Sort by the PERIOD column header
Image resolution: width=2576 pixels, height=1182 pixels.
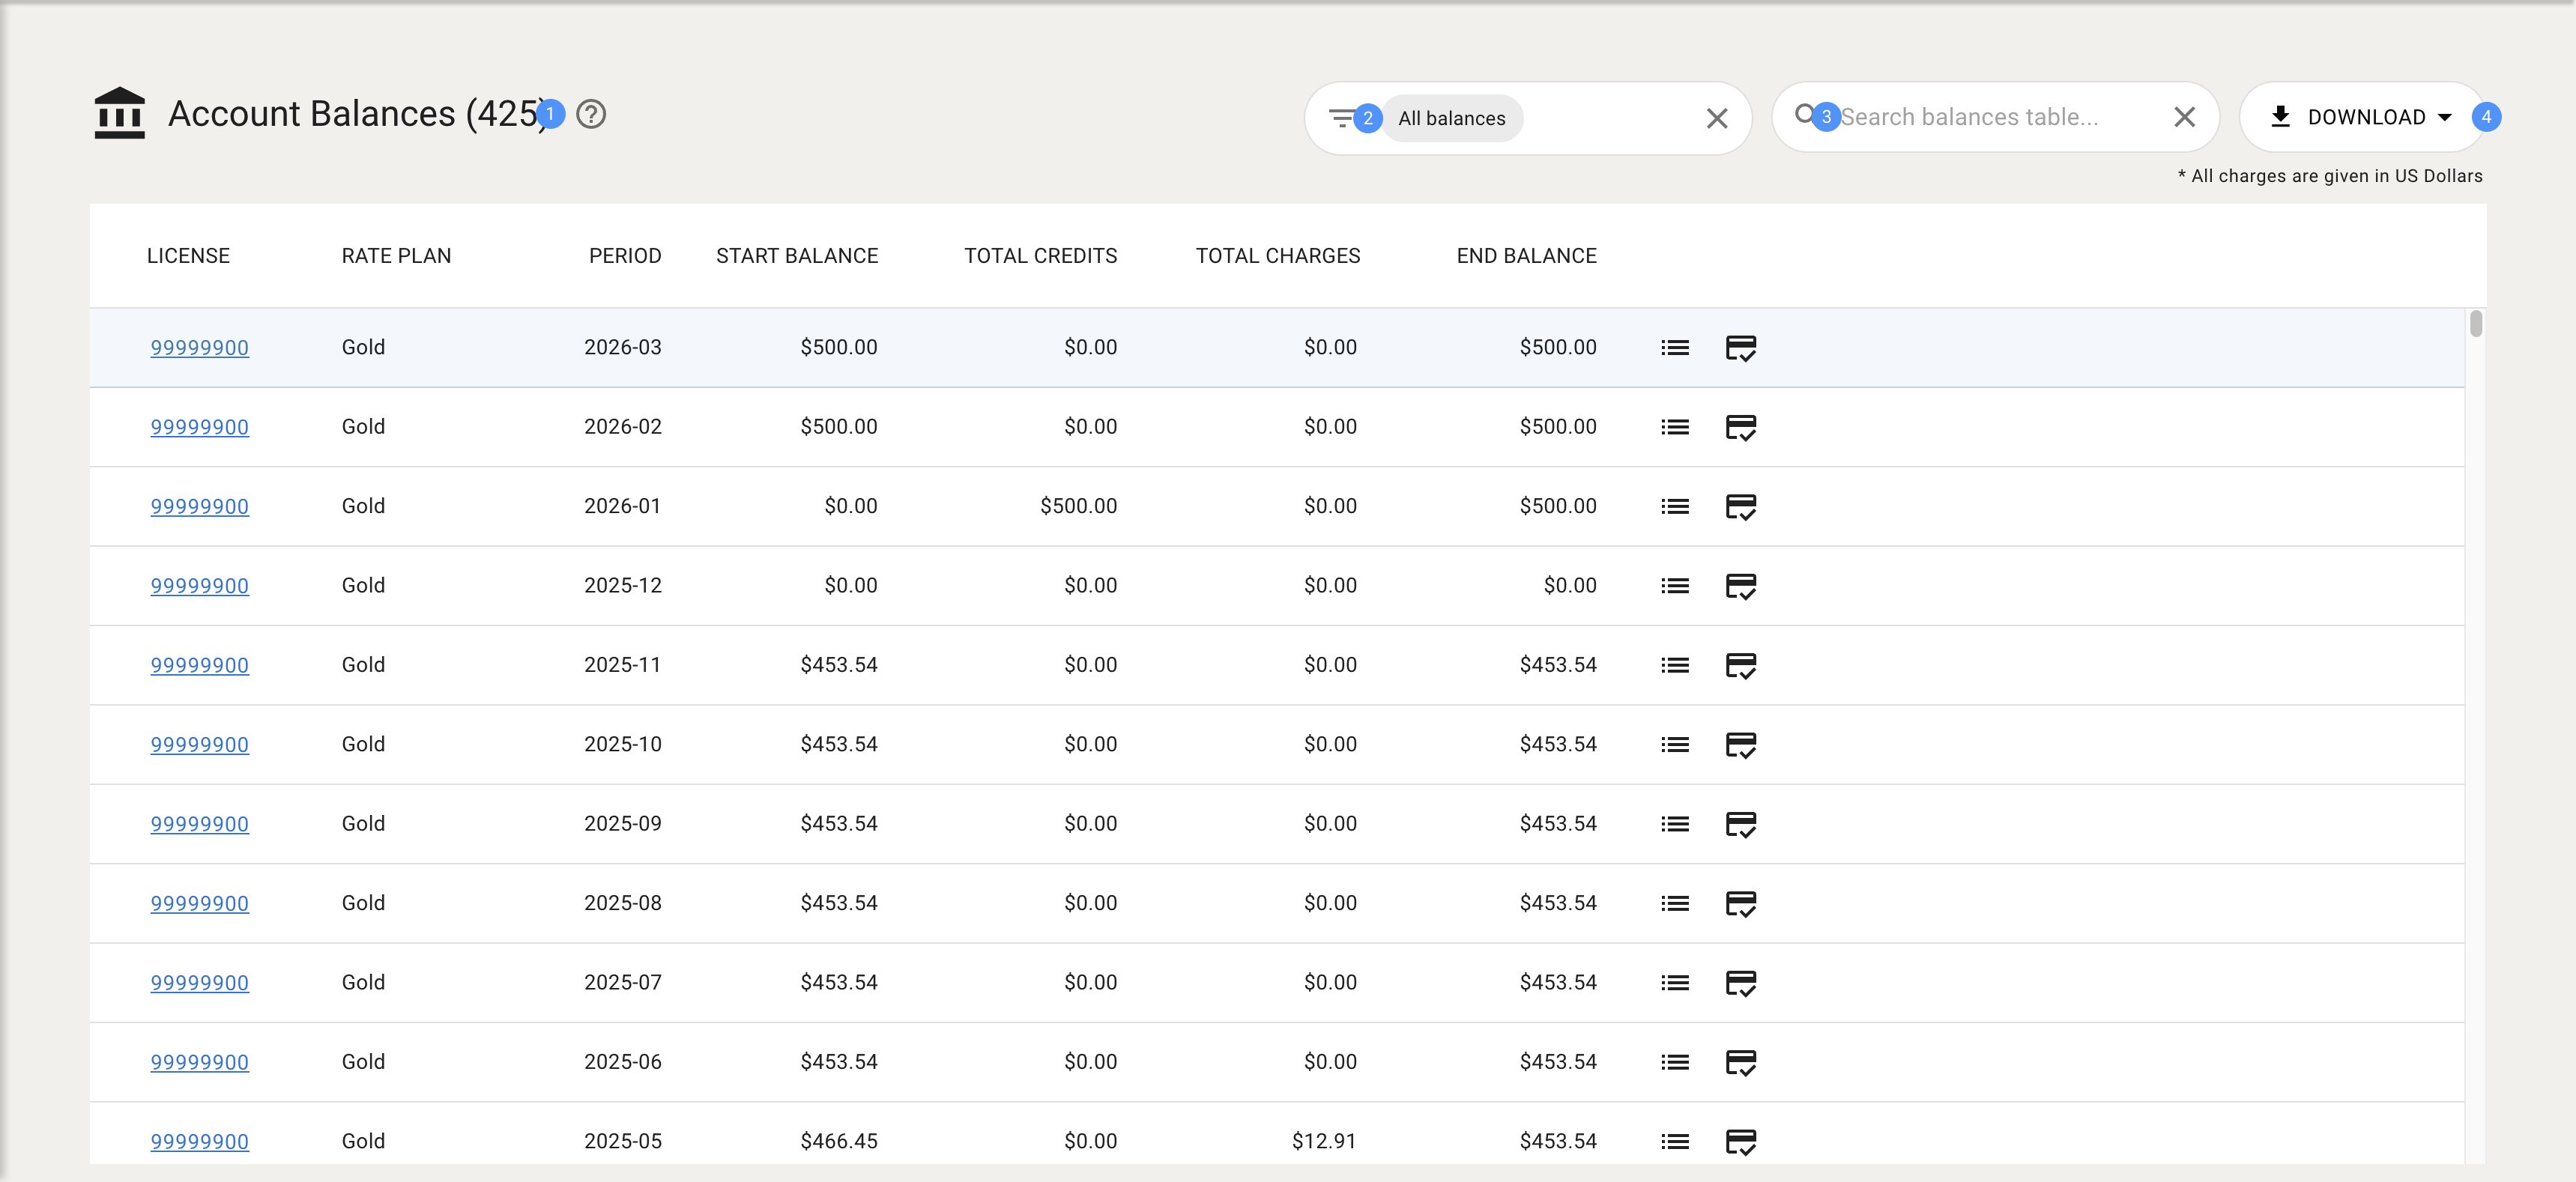pyautogui.click(x=625, y=256)
